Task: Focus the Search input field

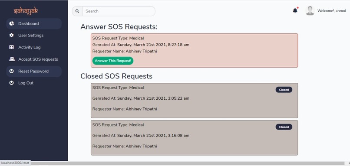Action: tap(119, 11)
